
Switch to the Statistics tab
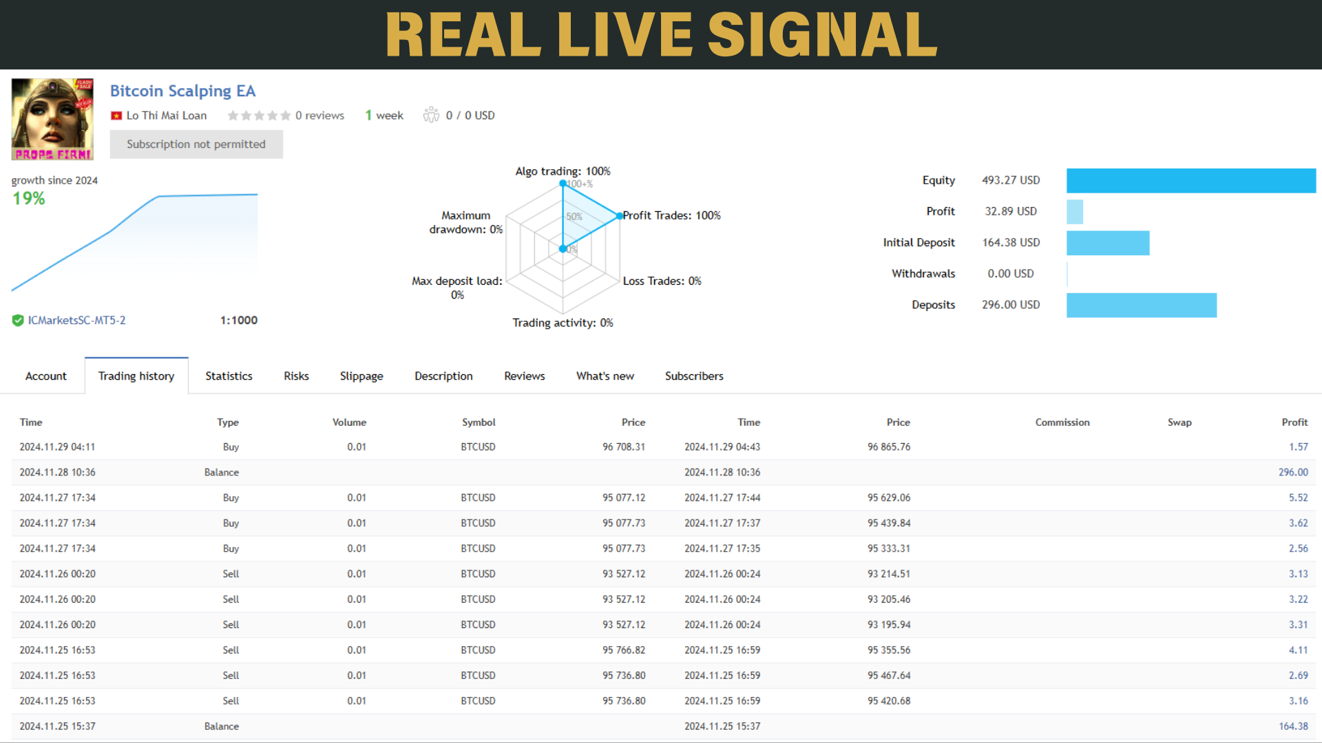229,376
